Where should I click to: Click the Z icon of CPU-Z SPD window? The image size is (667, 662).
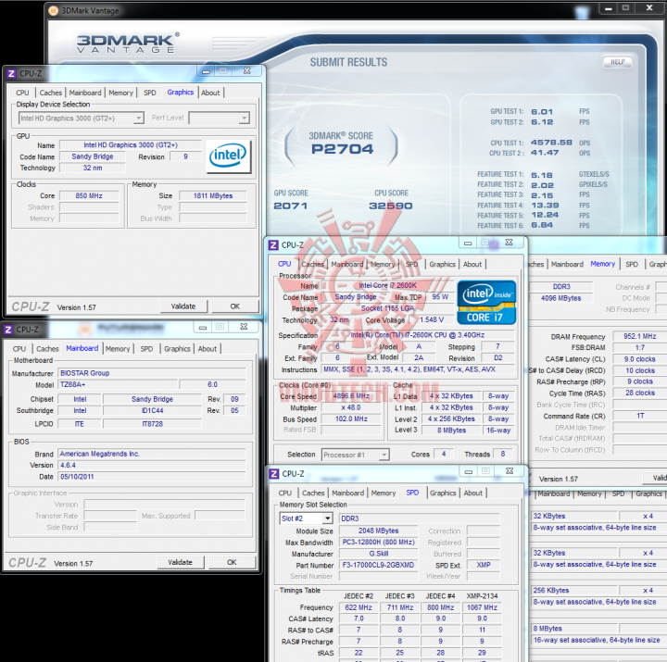click(274, 474)
